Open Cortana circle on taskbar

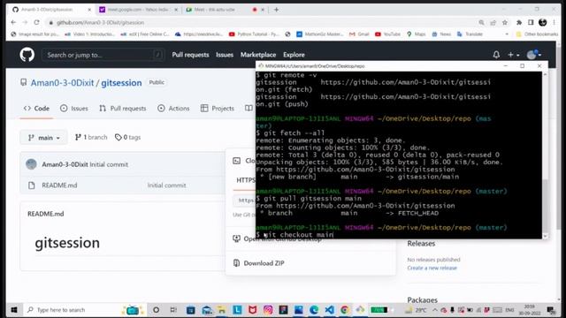click(156, 310)
